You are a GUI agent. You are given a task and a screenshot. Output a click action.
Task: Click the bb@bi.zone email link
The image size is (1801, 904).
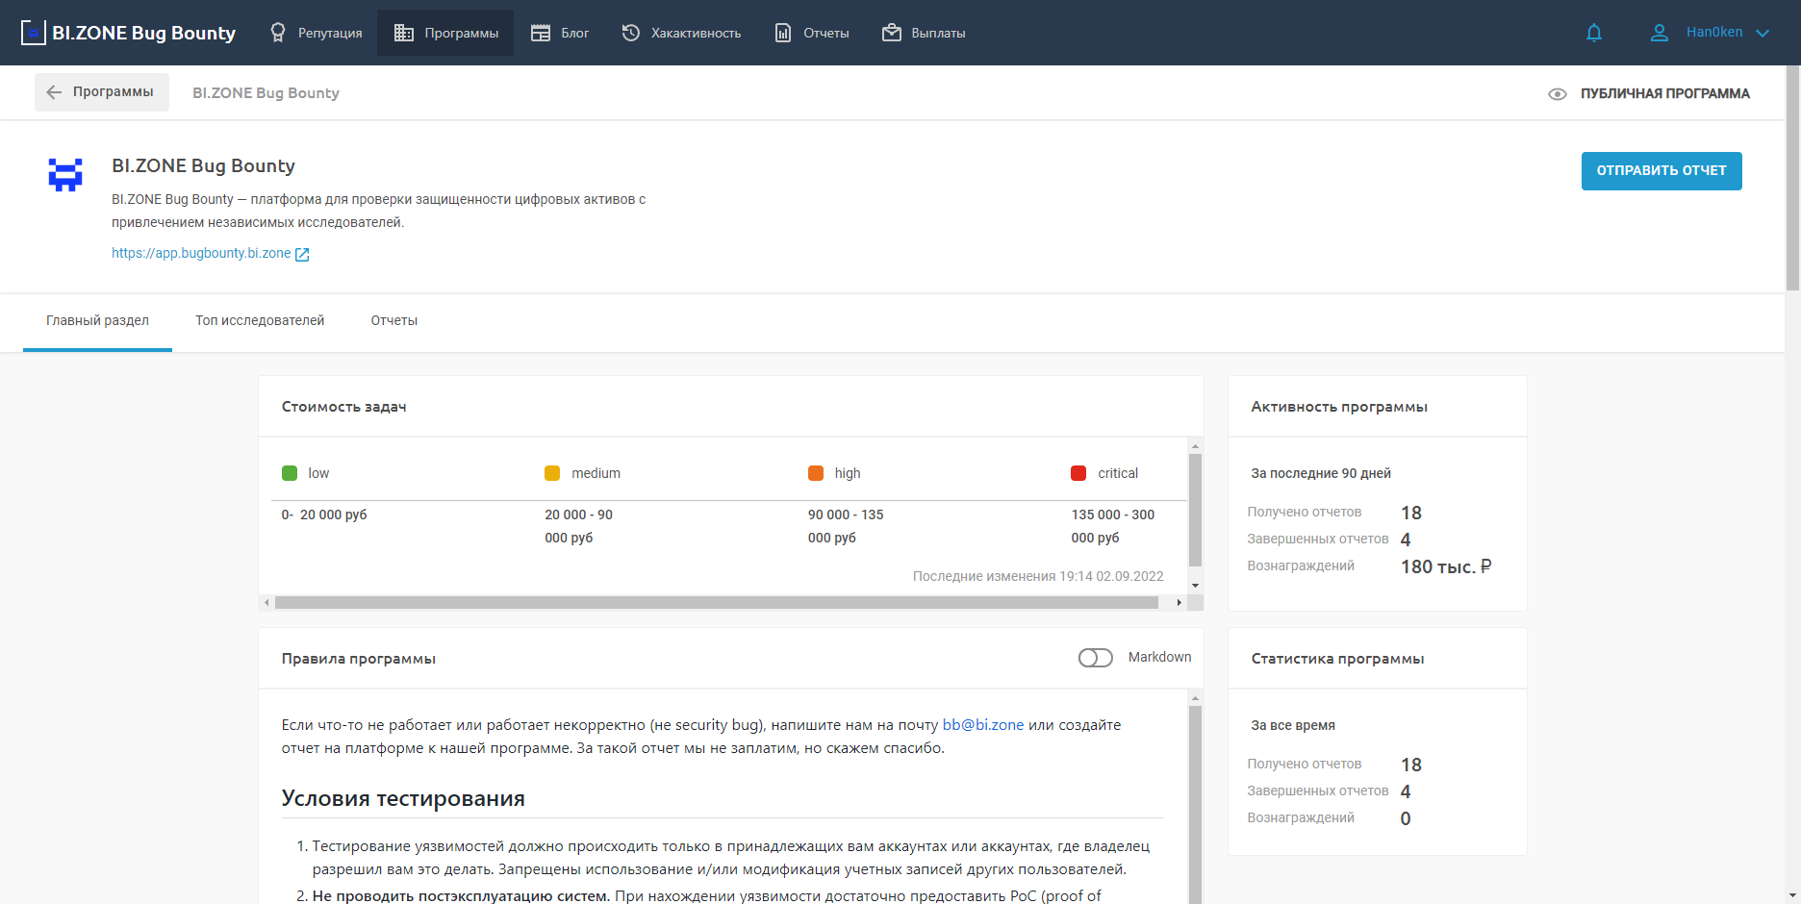click(982, 725)
